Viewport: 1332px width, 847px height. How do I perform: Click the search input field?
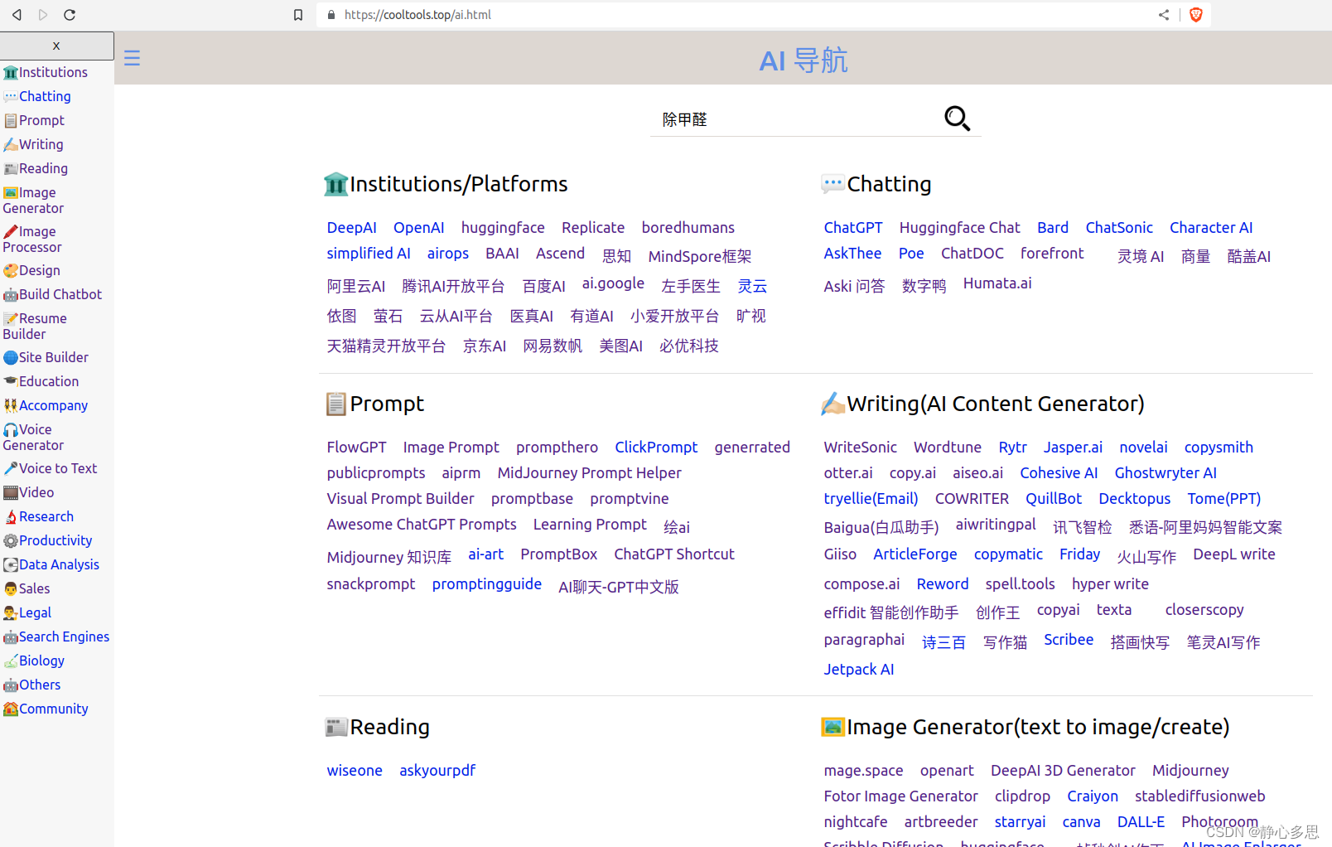(795, 119)
